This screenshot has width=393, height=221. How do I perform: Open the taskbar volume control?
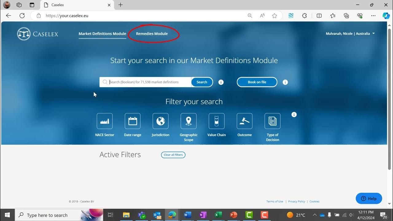(x=351, y=215)
